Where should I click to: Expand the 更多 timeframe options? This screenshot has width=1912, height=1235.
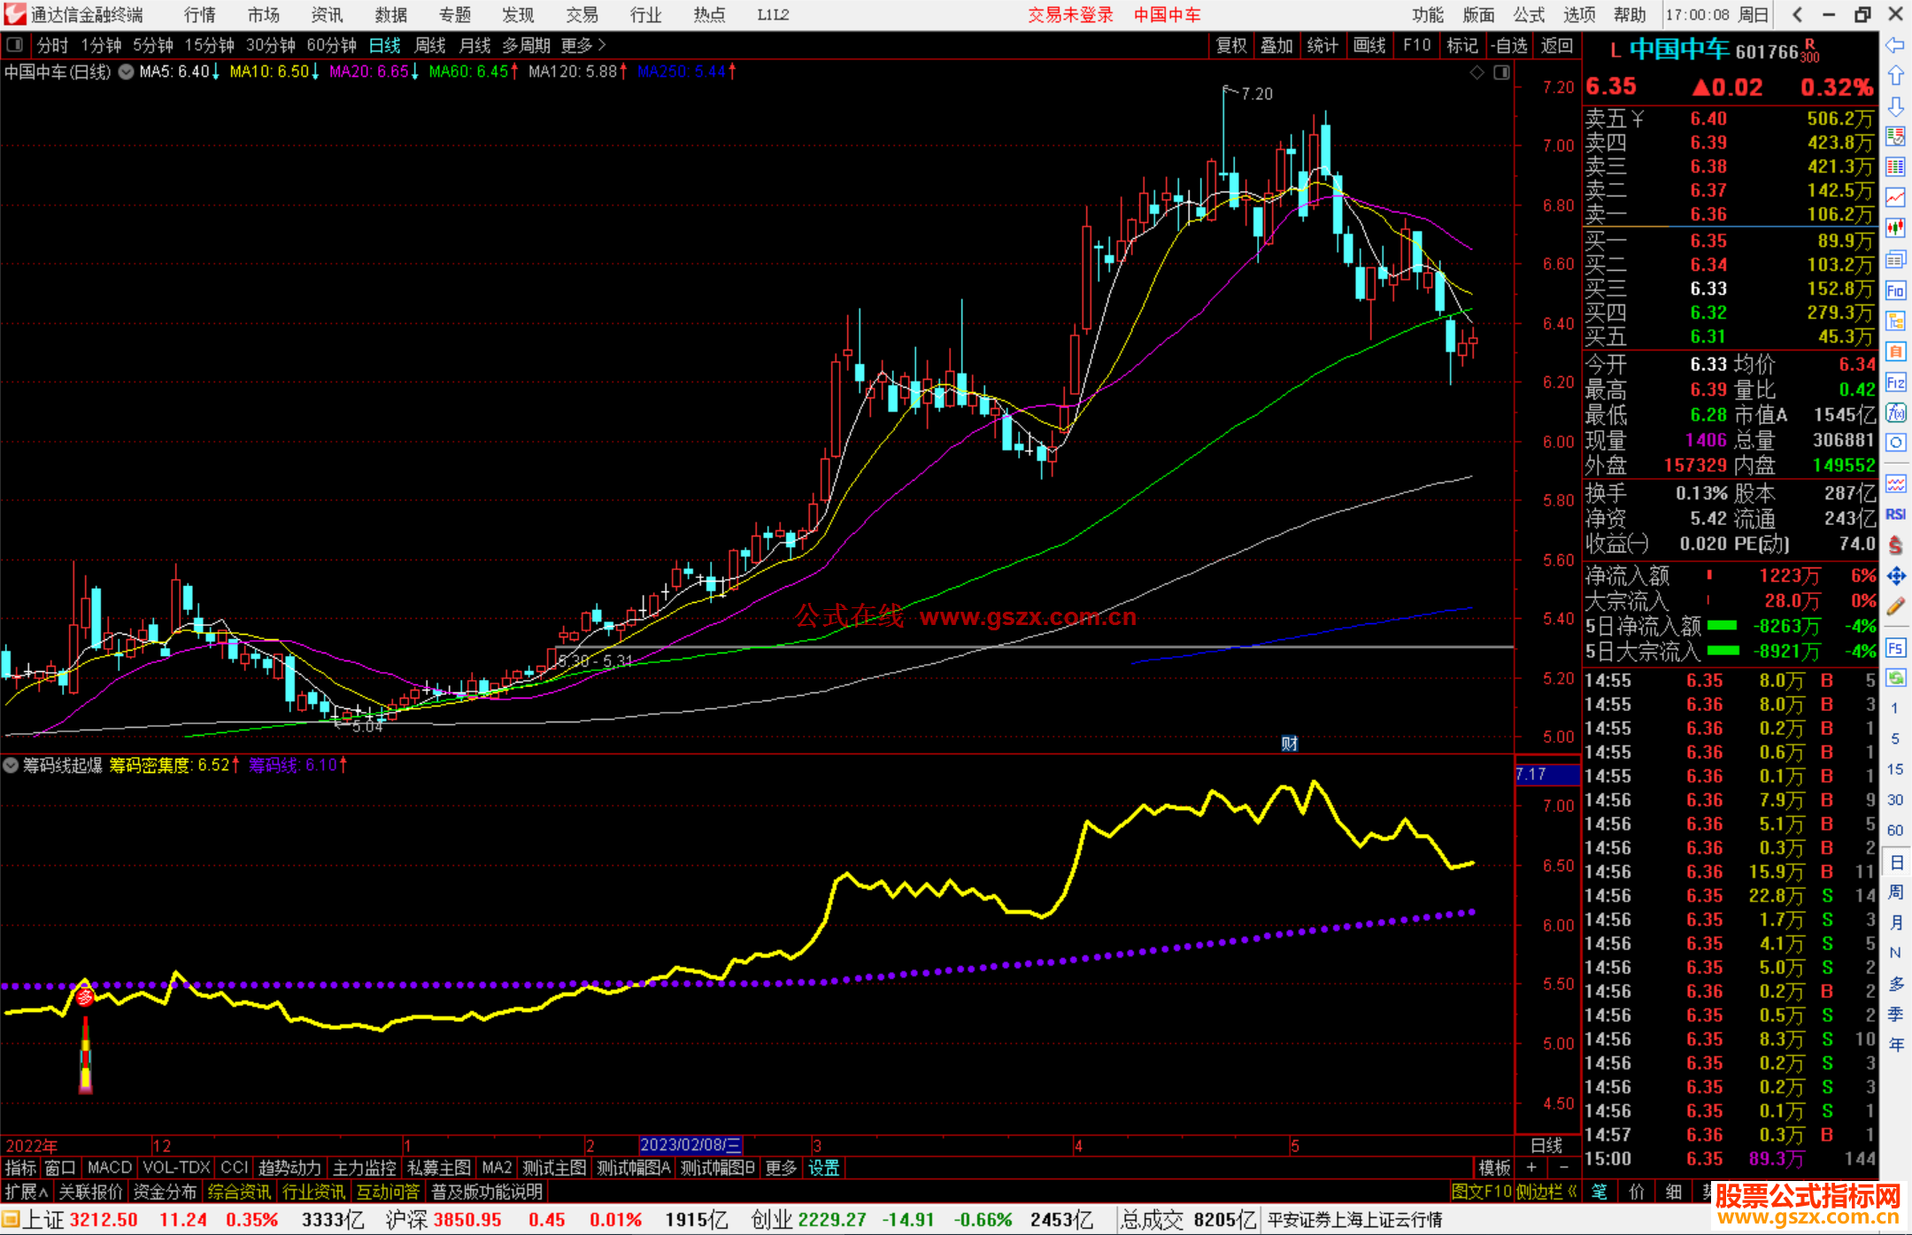point(583,45)
